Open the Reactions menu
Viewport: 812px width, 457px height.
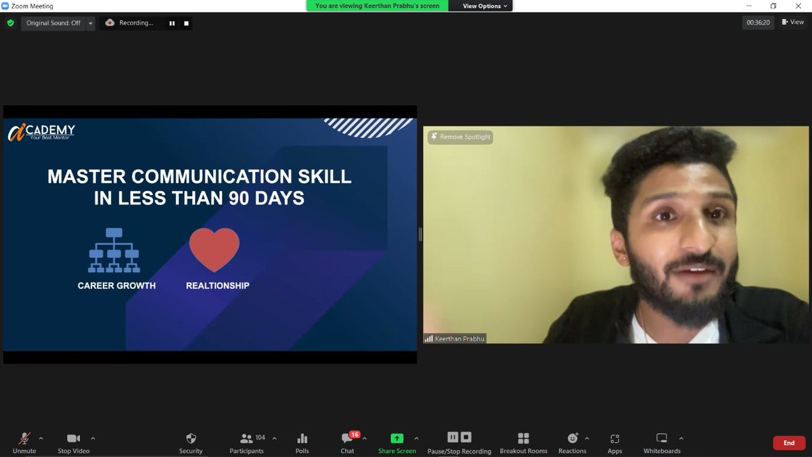tap(572, 443)
